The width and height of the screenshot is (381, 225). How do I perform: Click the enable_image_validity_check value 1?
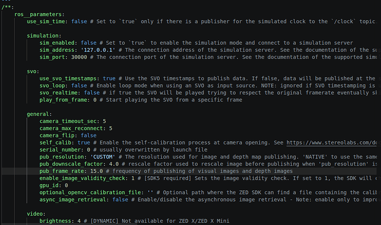tap(133, 178)
